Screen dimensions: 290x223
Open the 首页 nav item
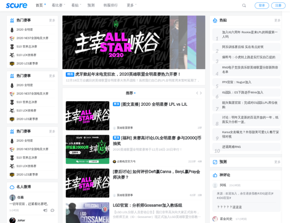click(39, 5)
